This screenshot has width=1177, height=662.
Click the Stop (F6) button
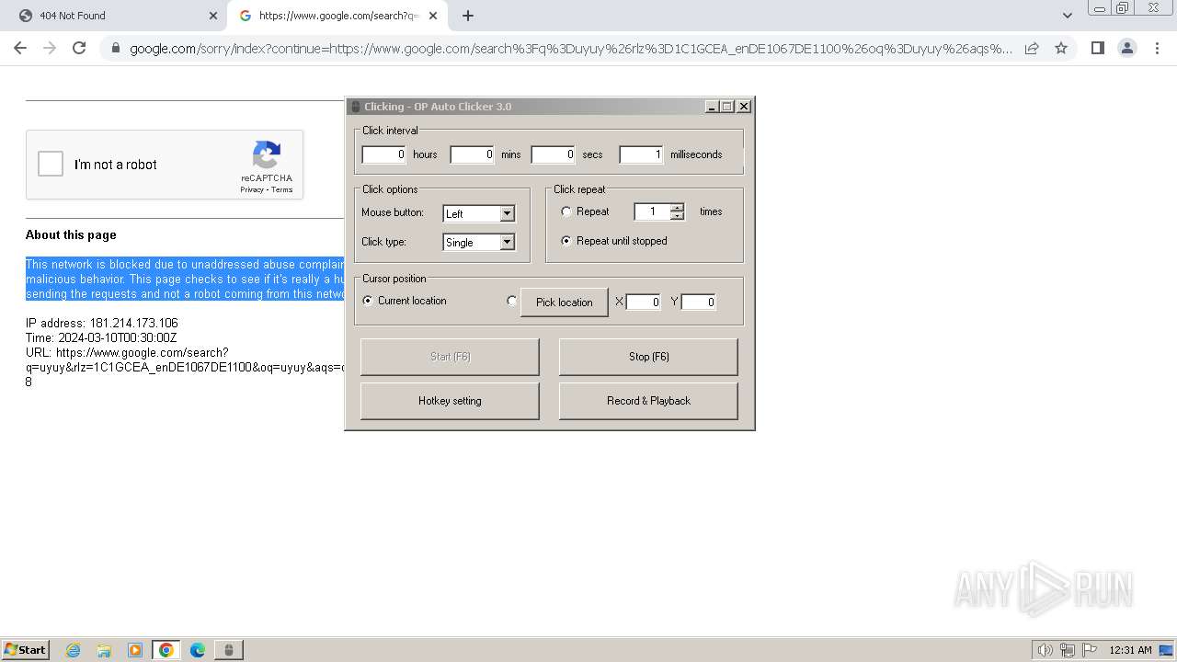click(648, 357)
